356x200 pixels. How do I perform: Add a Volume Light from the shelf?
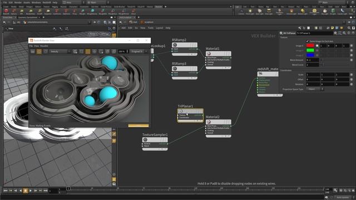pos(291,12)
